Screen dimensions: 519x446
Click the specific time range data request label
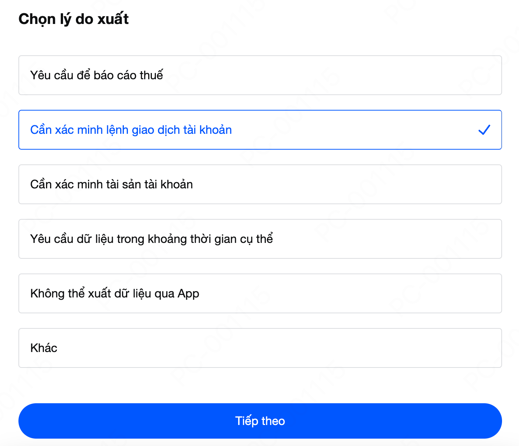[x=151, y=239]
